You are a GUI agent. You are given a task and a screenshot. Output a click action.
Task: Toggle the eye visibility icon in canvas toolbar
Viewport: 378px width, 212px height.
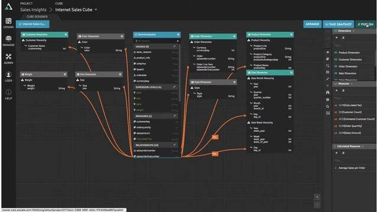point(328,52)
